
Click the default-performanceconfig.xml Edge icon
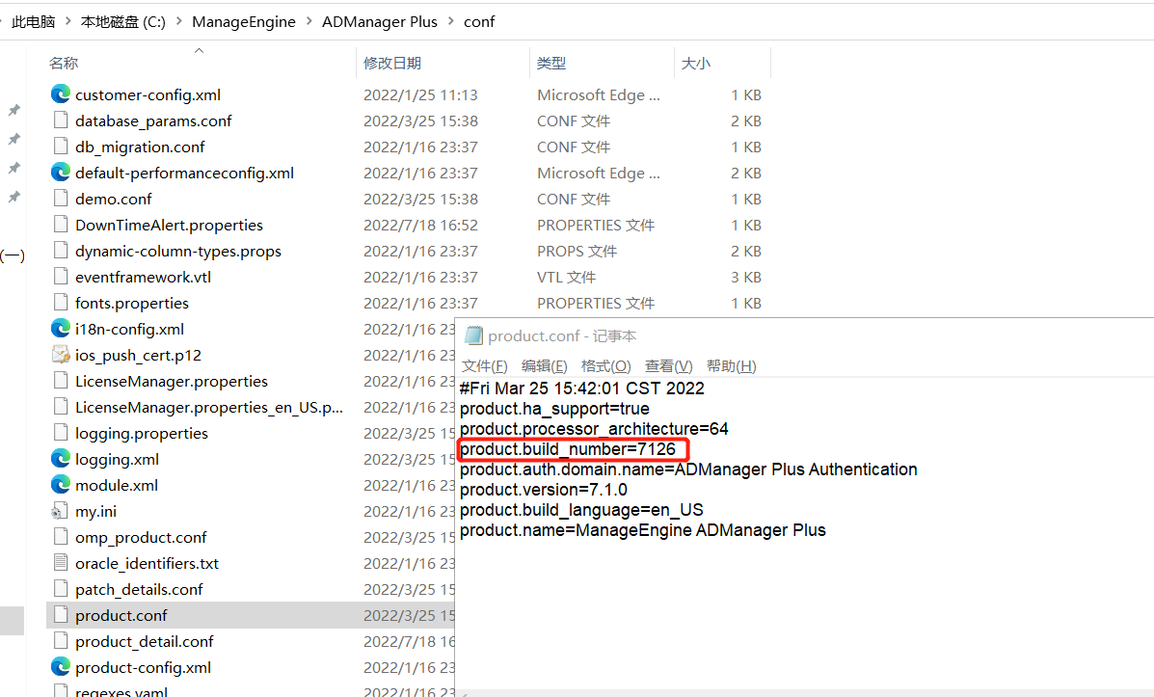61,173
